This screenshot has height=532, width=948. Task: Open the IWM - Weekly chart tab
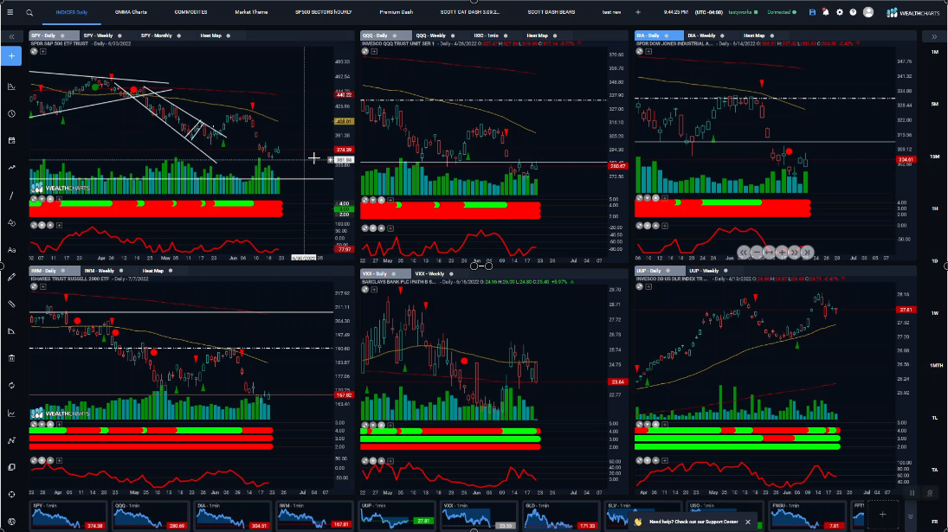click(x=100, y=271)
